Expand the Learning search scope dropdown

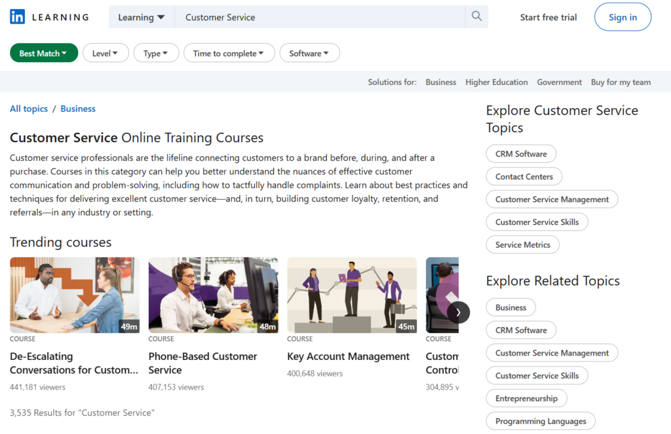[142, 17]
